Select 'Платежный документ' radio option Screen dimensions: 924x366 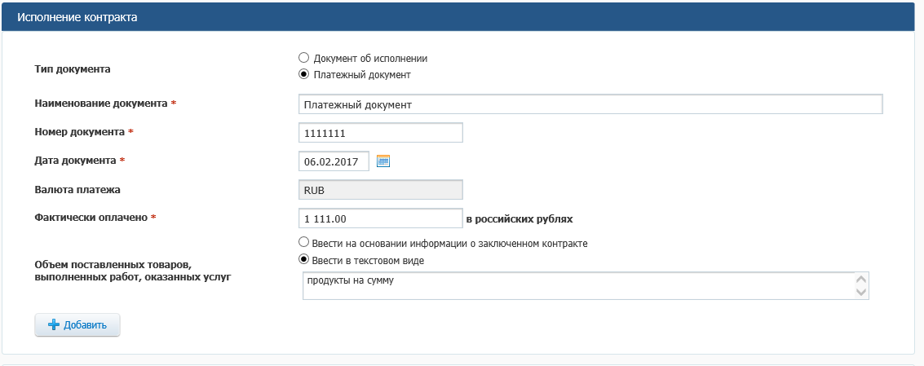(304, 74)
